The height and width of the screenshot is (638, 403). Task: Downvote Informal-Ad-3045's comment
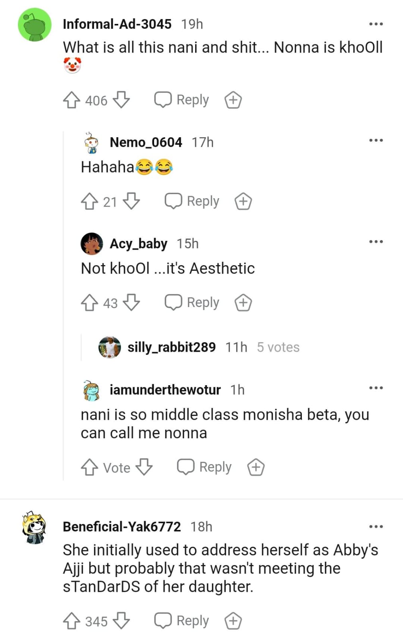pyautogui.click(x=121, y=100)
